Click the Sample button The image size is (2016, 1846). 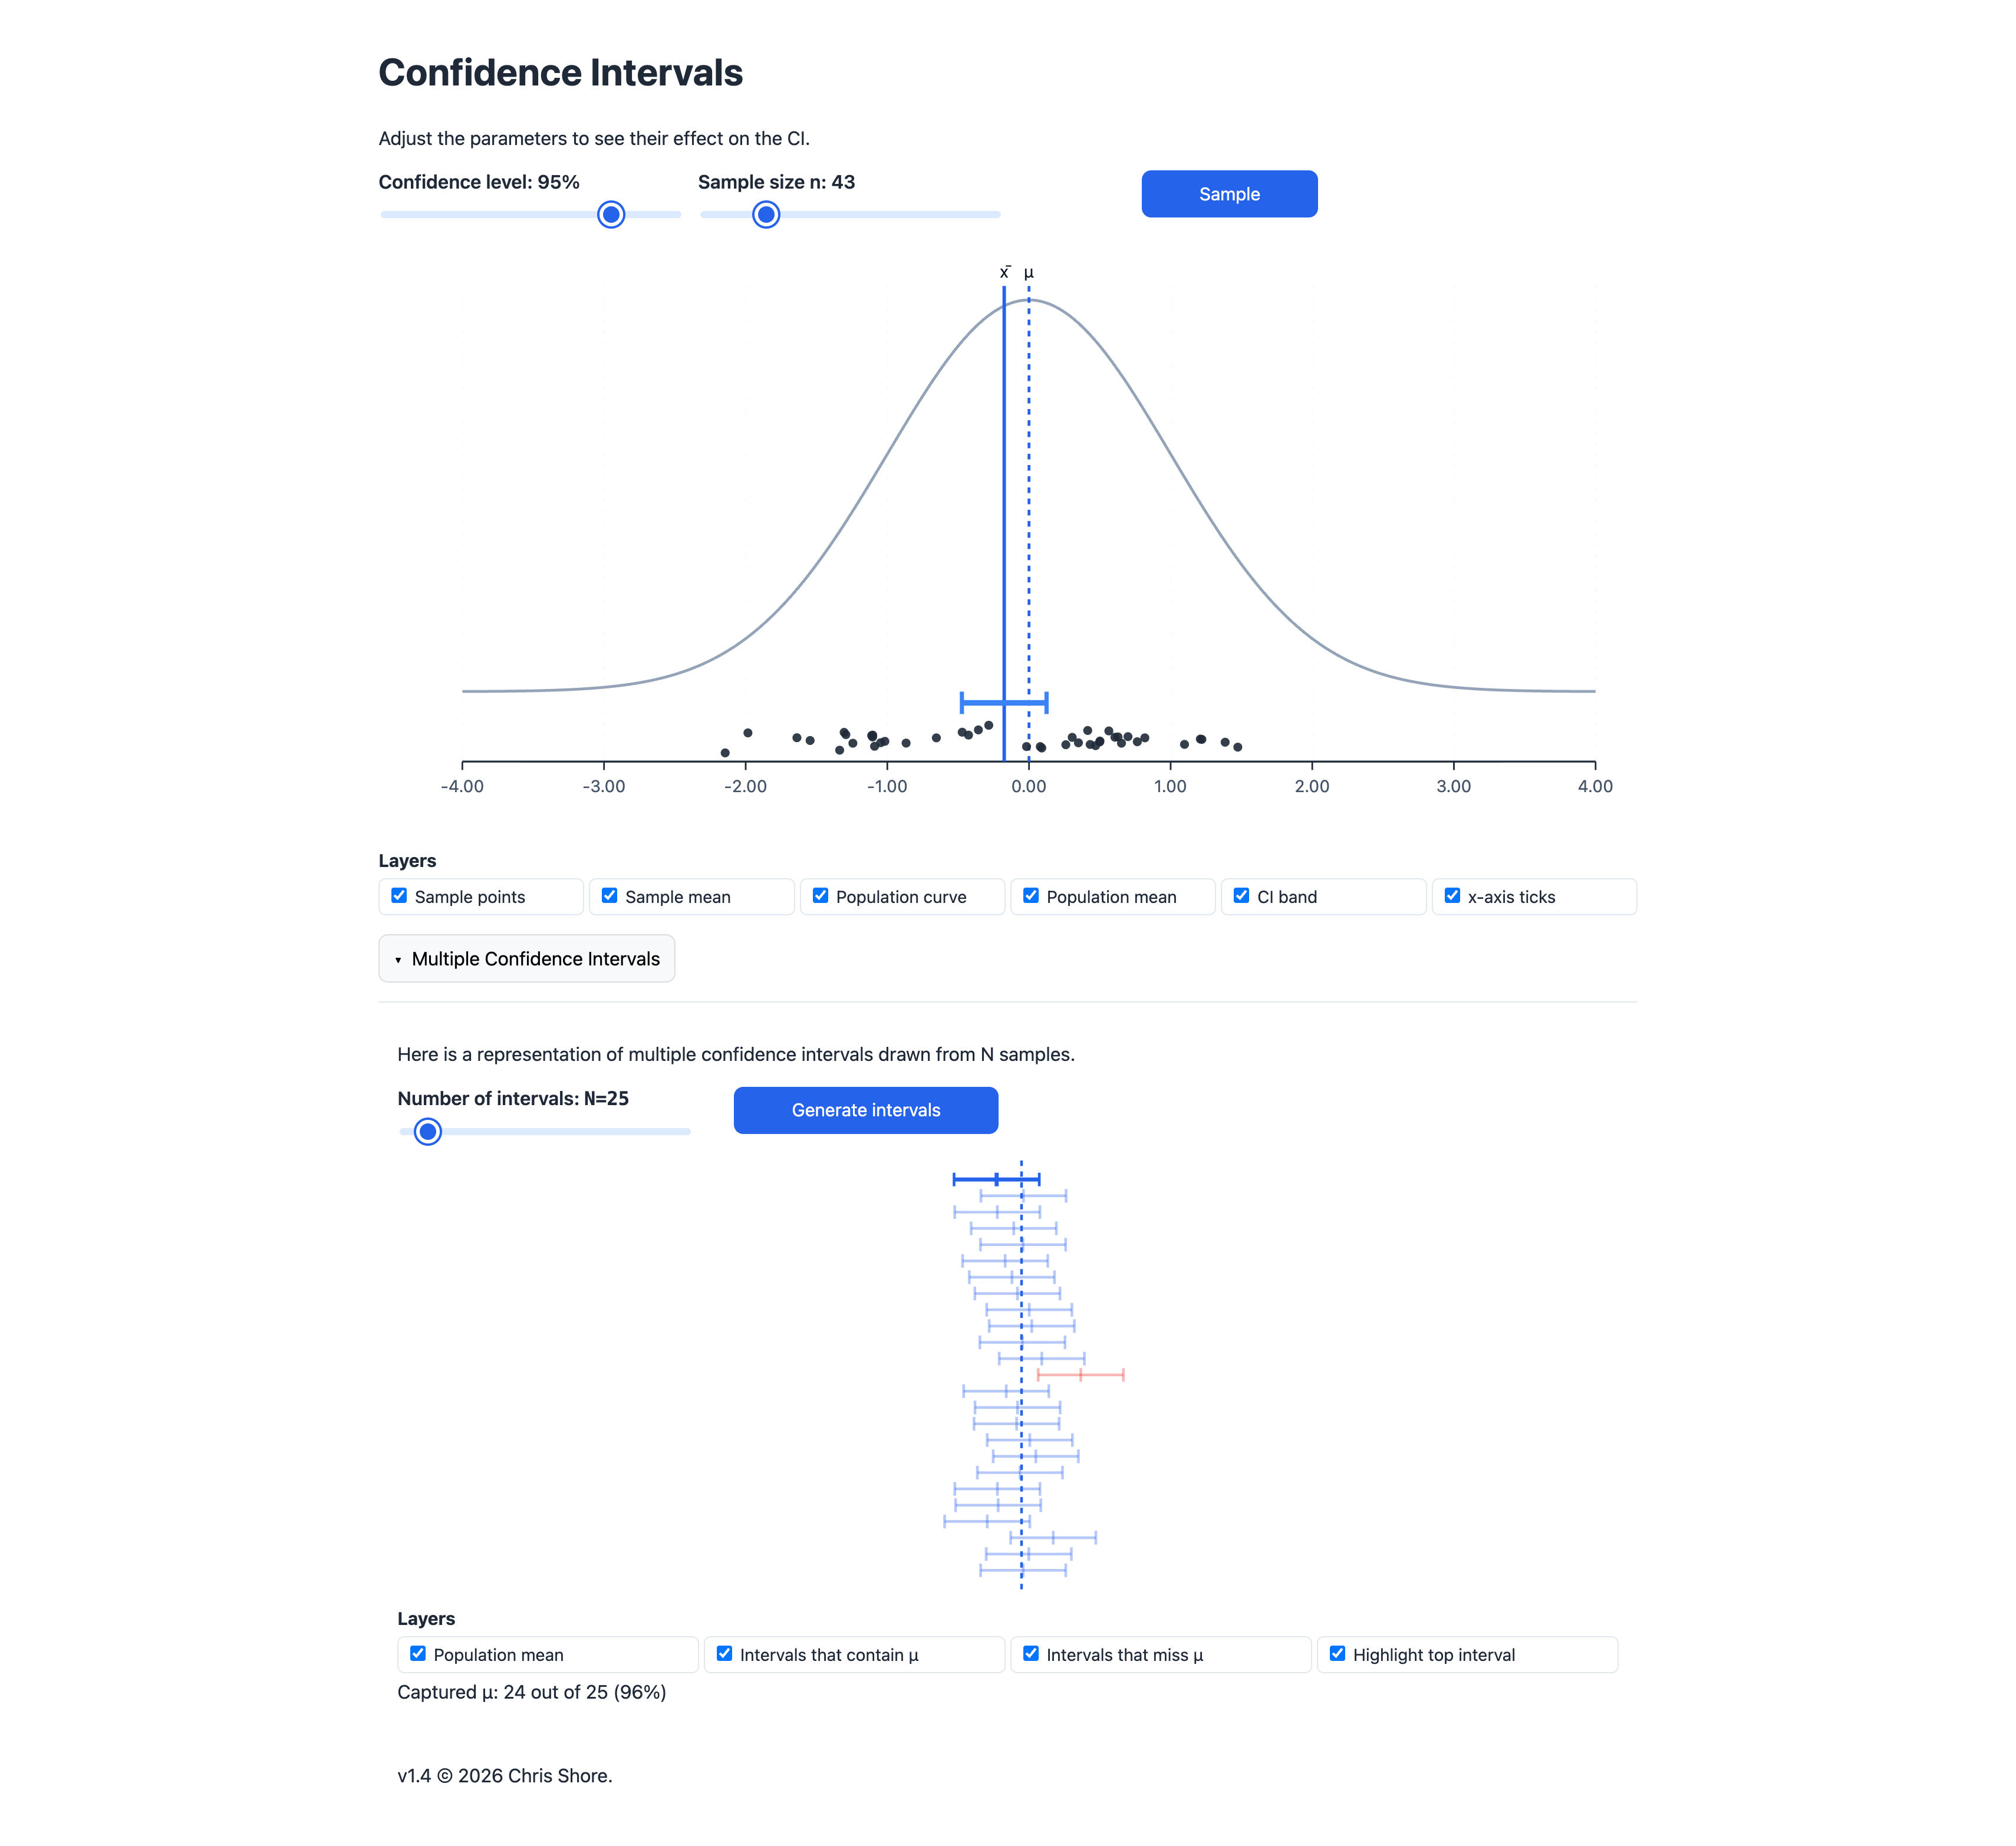tap(1229, 194)
